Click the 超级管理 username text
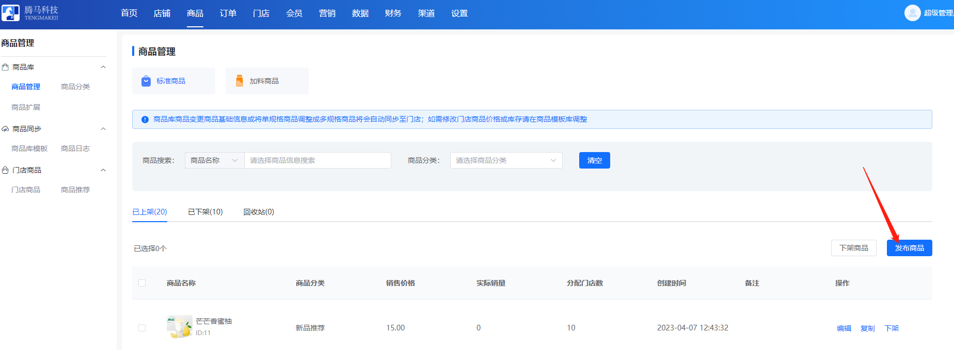This screenshot has width=954, height=350. pos(939,13)
